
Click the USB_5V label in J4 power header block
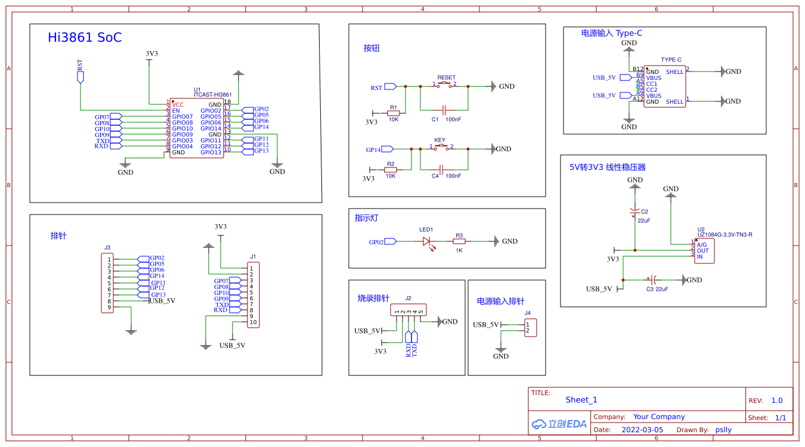(x=486, y=325)
